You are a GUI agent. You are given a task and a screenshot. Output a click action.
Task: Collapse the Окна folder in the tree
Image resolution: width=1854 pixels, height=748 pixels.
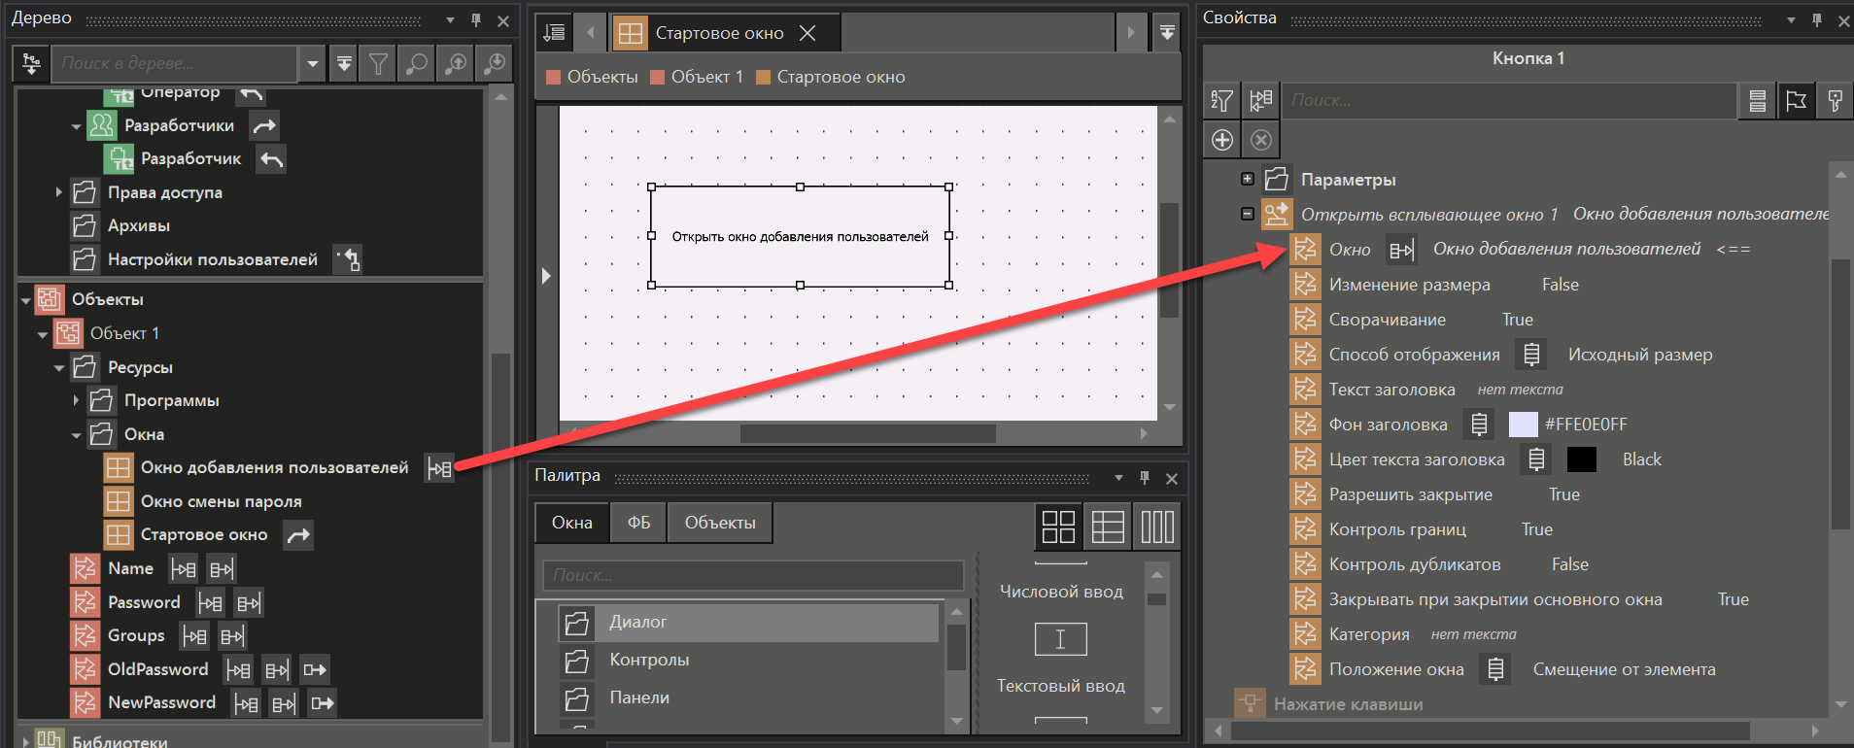coord(77,435)
